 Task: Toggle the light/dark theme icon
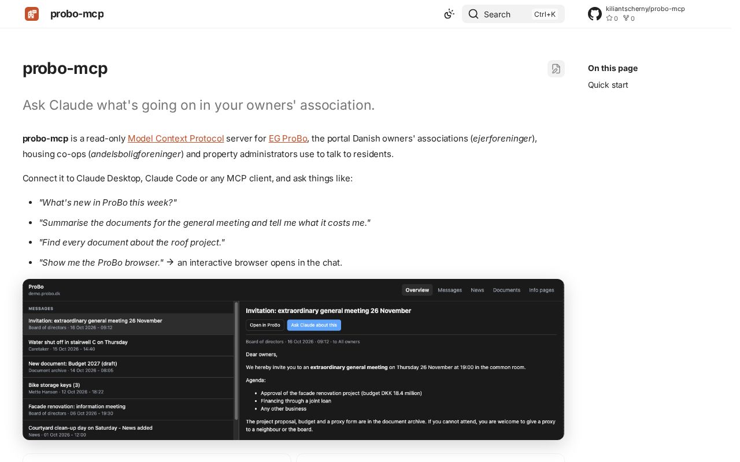pos(449,14)
